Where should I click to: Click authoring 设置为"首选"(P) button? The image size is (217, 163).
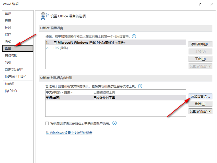point(200,111)
